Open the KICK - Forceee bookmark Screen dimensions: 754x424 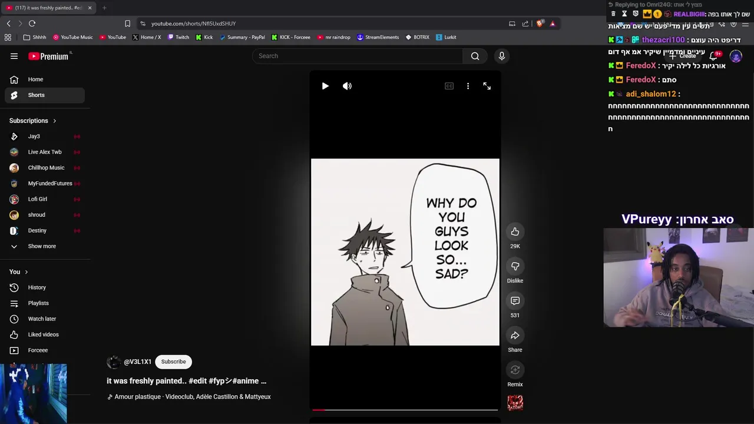(x=291, y=37)
